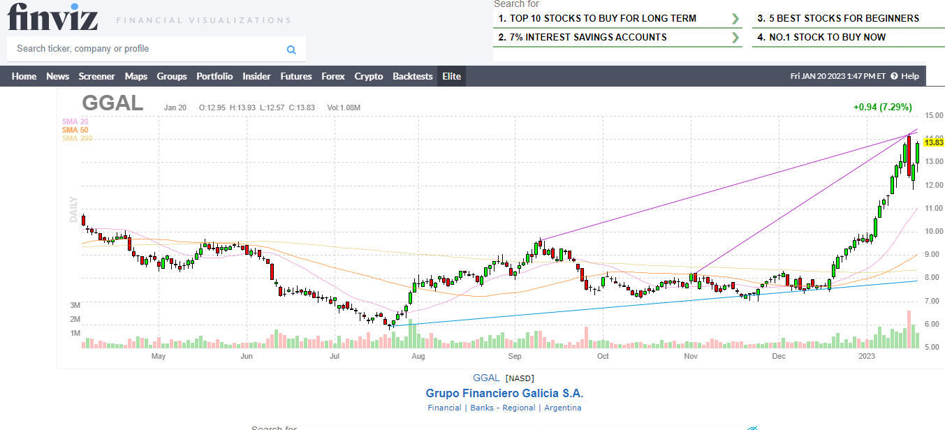Open the Forex section
The height and width of the screenshot is (430, 945).
[333, 76]
